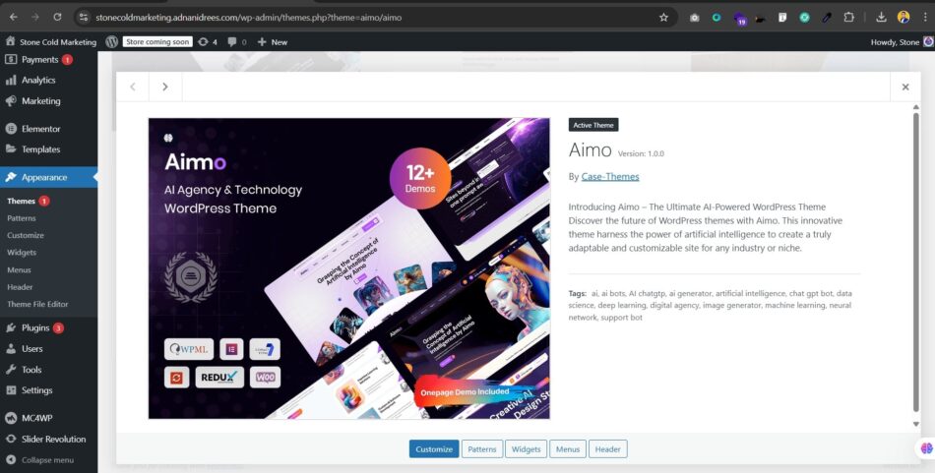Open the Case-Themes author link

[x=610, y=176]
